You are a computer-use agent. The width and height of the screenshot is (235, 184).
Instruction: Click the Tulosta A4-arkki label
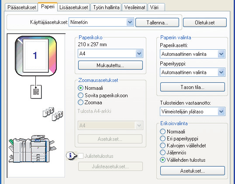[94, 111]
